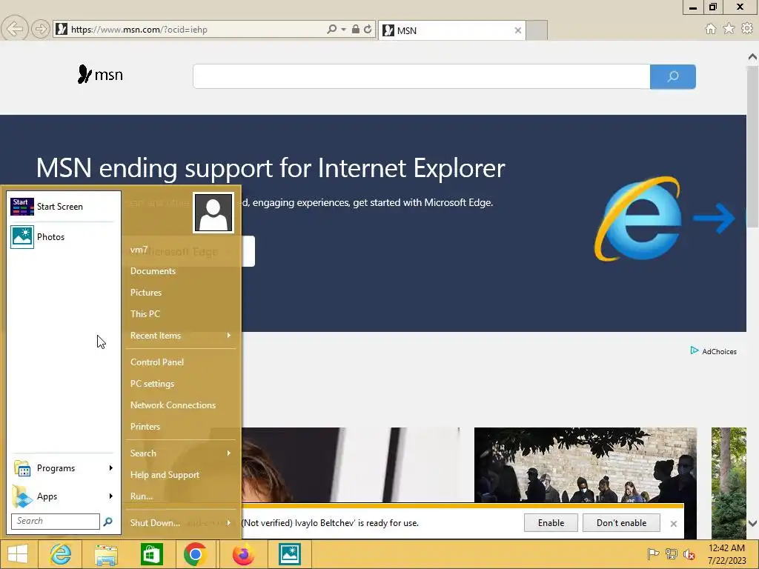The image size is (759, 569).
Task: Expand the Recent Items submenu arrow
Action: pyautogui.click(x=229, y=336)
